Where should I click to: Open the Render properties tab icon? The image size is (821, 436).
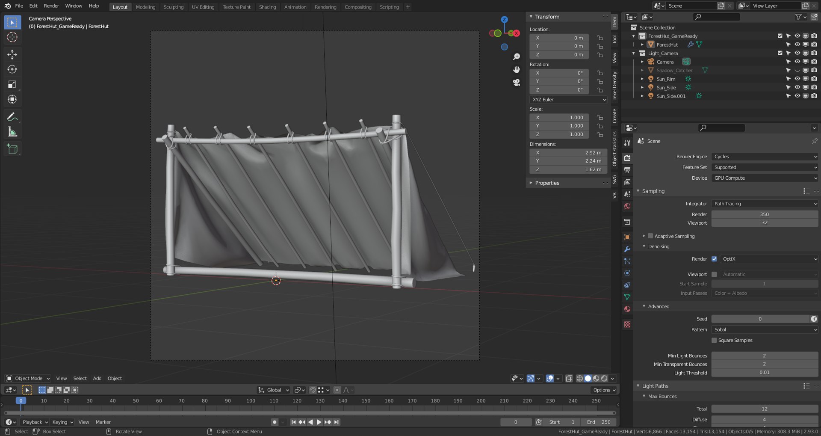click(x=627, y=158)
